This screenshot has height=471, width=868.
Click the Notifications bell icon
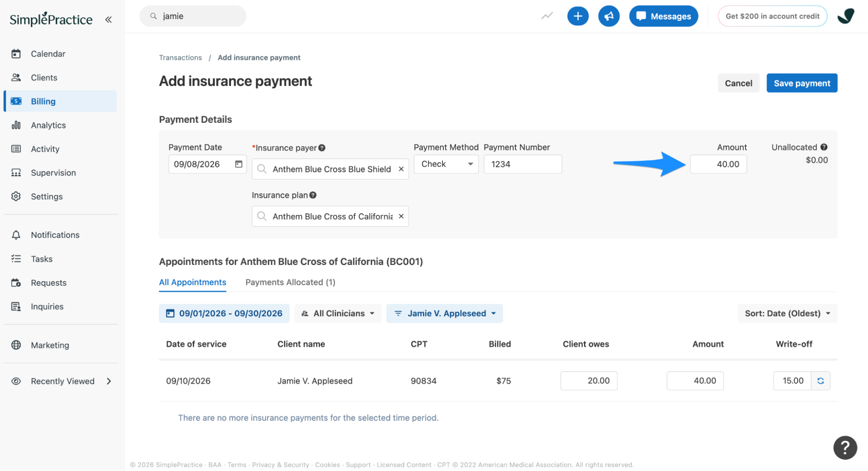tap(16, 235)
